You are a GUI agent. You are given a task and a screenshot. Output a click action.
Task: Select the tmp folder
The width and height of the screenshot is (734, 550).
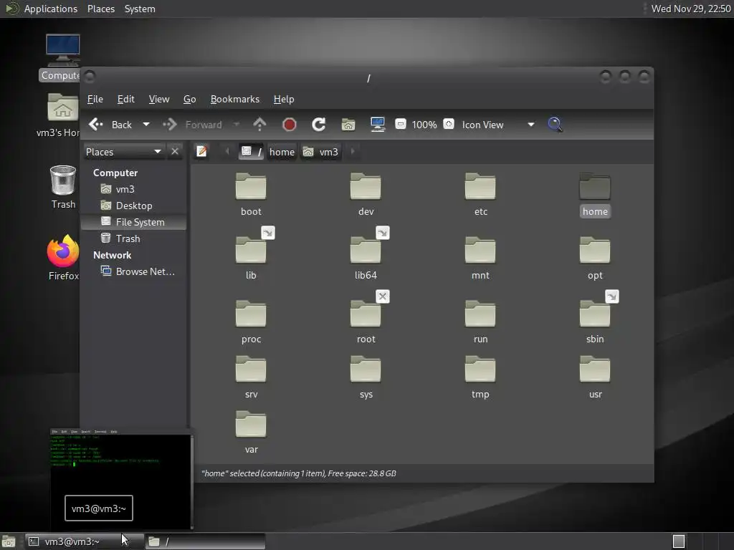480,377
